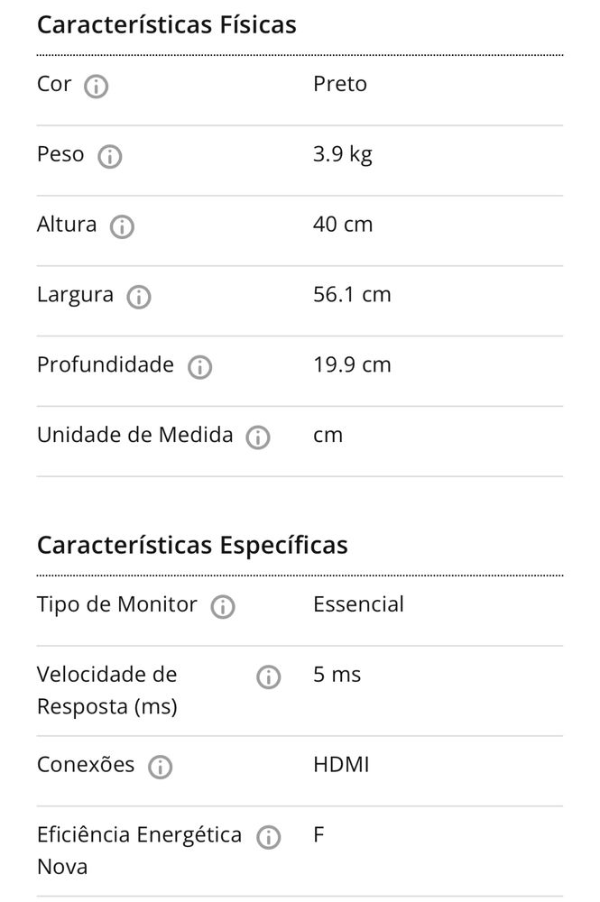Open the Profundidade info icon
Screen dimensions: 600x902
point(199,367)
